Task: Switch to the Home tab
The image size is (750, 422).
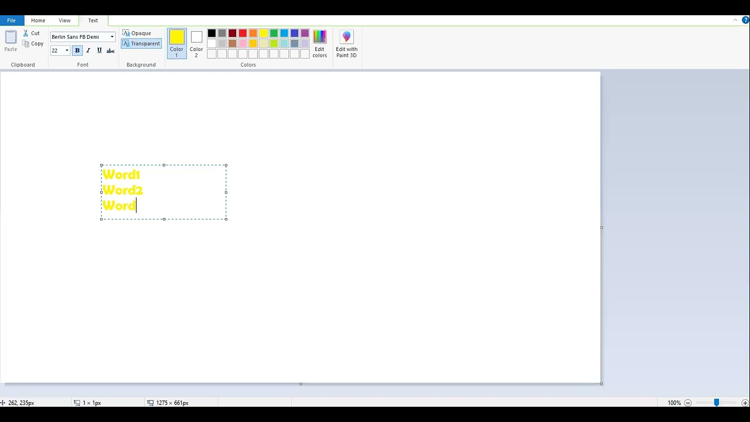Action: (38, 21)
